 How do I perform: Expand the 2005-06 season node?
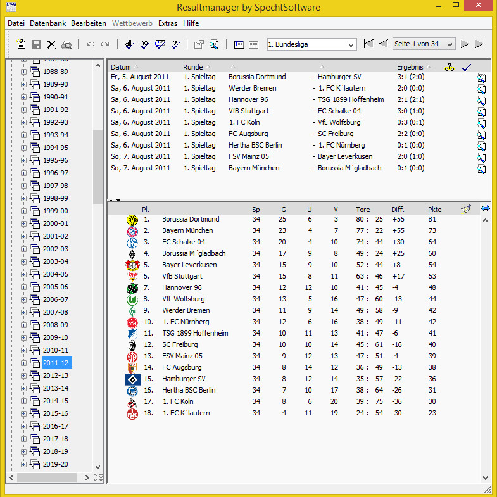click(x=24, y=287)
